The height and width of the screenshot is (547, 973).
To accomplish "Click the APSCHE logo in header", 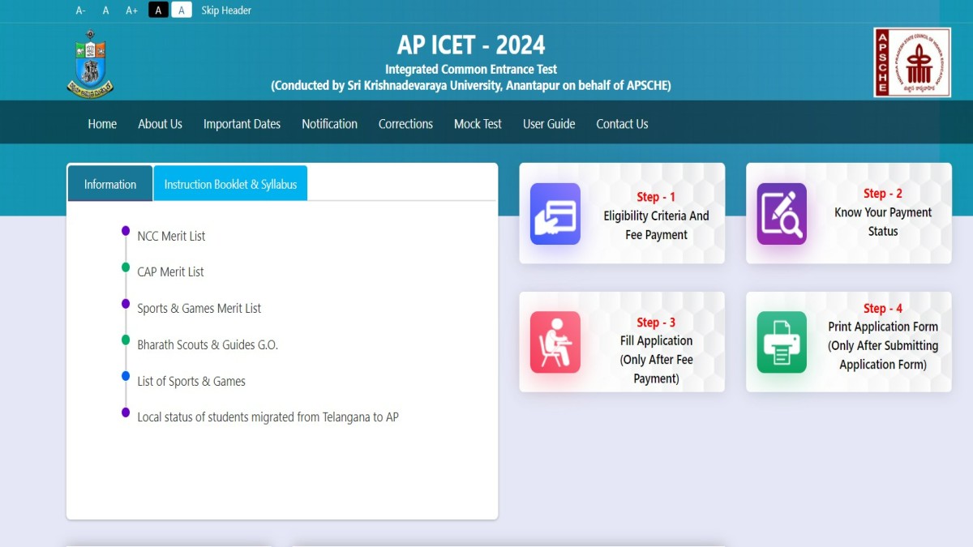I will pos(912,63).
